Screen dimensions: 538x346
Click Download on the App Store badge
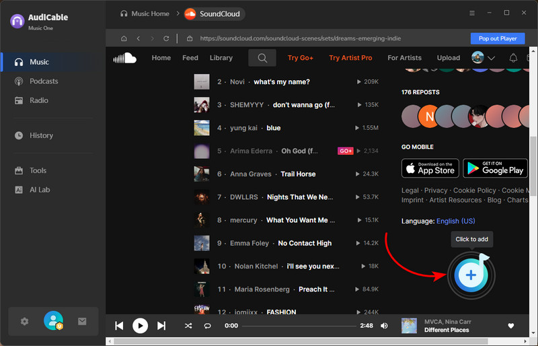coord(430,168)
